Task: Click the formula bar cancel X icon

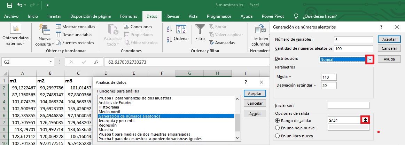Action: click(x=71, y=62)
